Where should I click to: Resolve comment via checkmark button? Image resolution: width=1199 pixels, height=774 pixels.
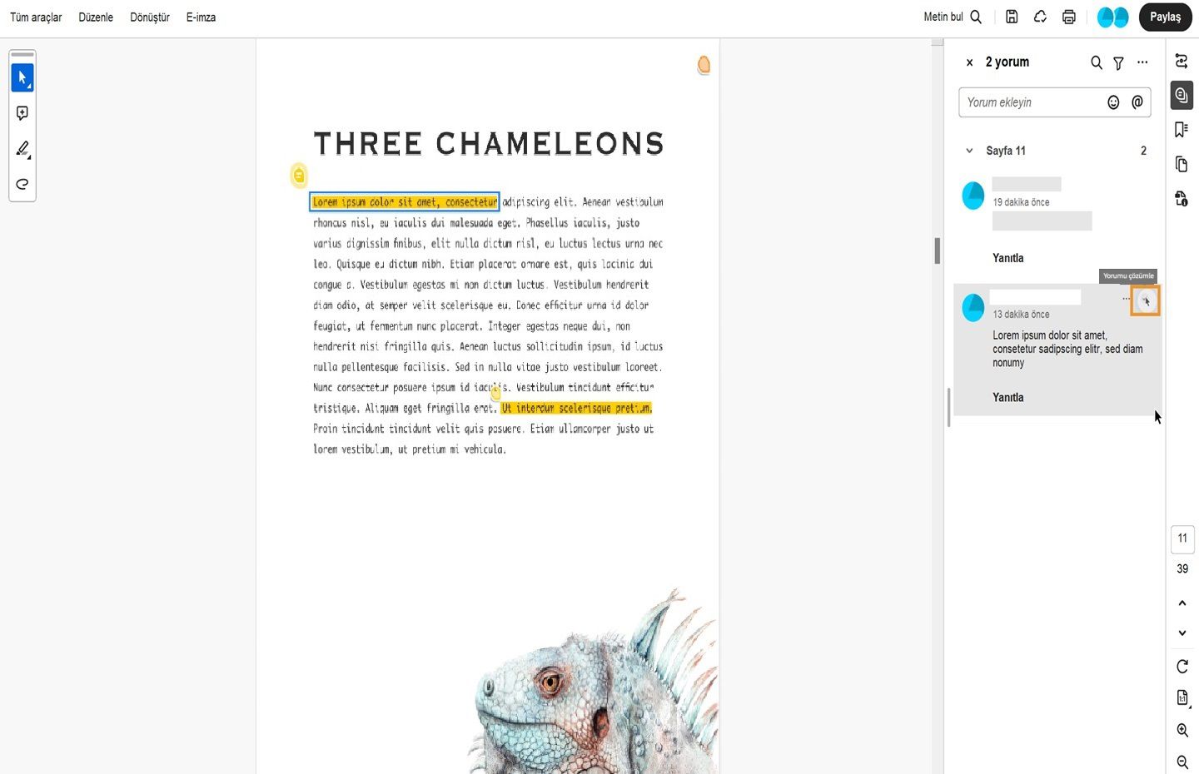click(x=1146, y=301)
